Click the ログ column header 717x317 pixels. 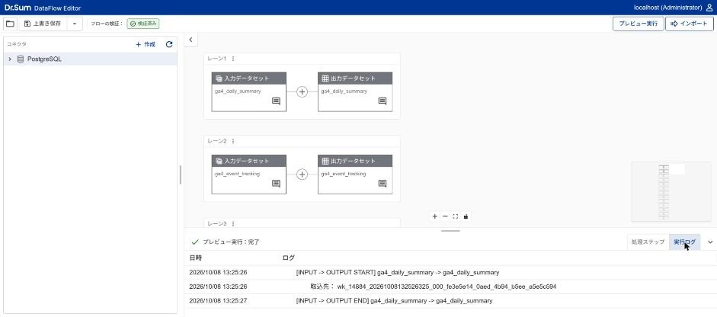point(289,258)
